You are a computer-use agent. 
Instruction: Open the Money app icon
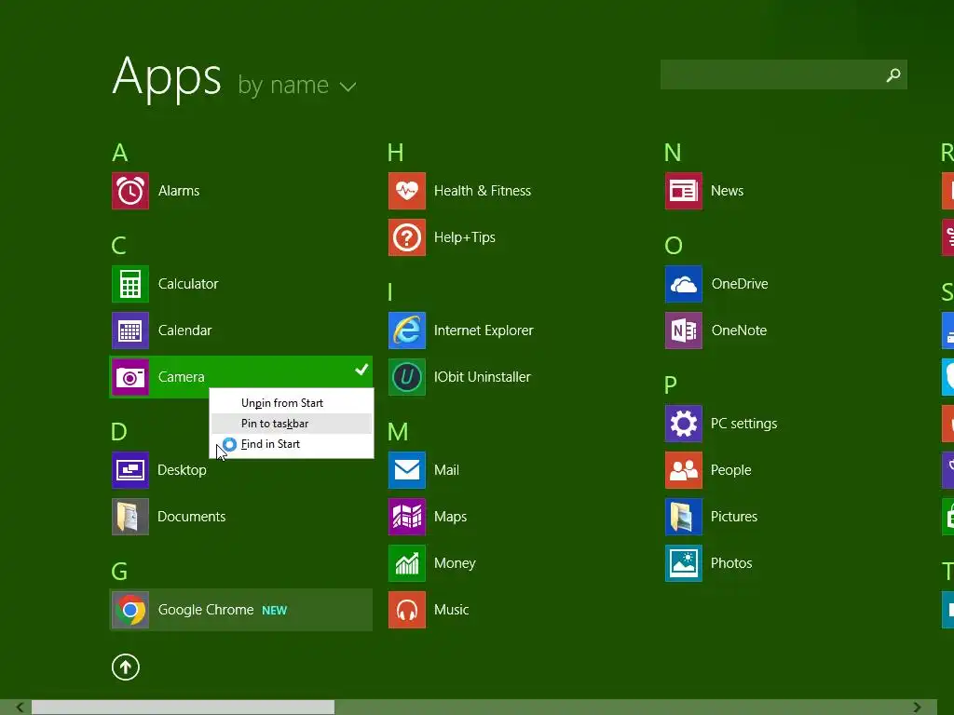coord(407,563)
